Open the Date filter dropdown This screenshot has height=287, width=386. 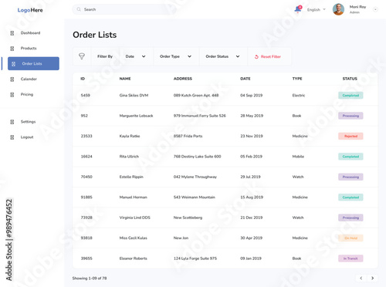(136, 56)
